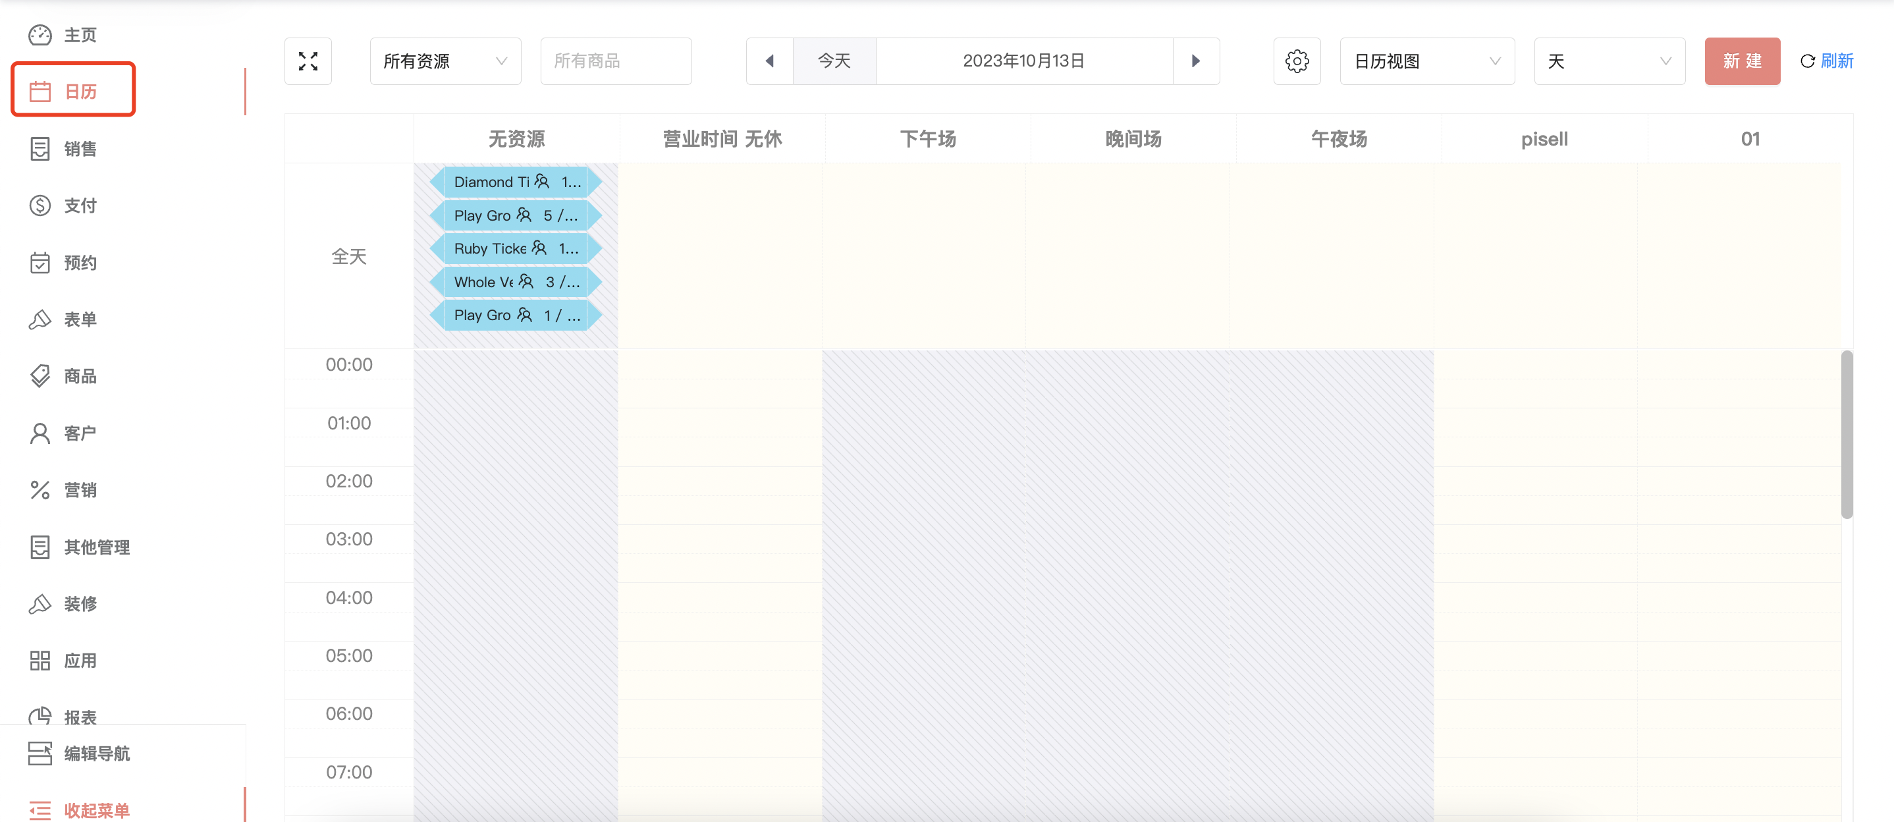Click the 下午场 column header
1894x822 pixels.
928,139
